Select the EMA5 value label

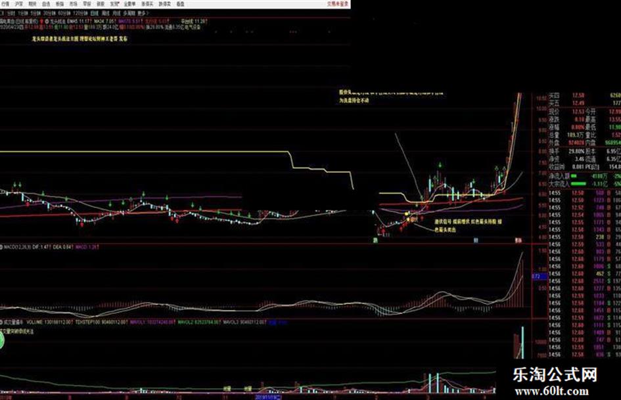pos(80,22)
